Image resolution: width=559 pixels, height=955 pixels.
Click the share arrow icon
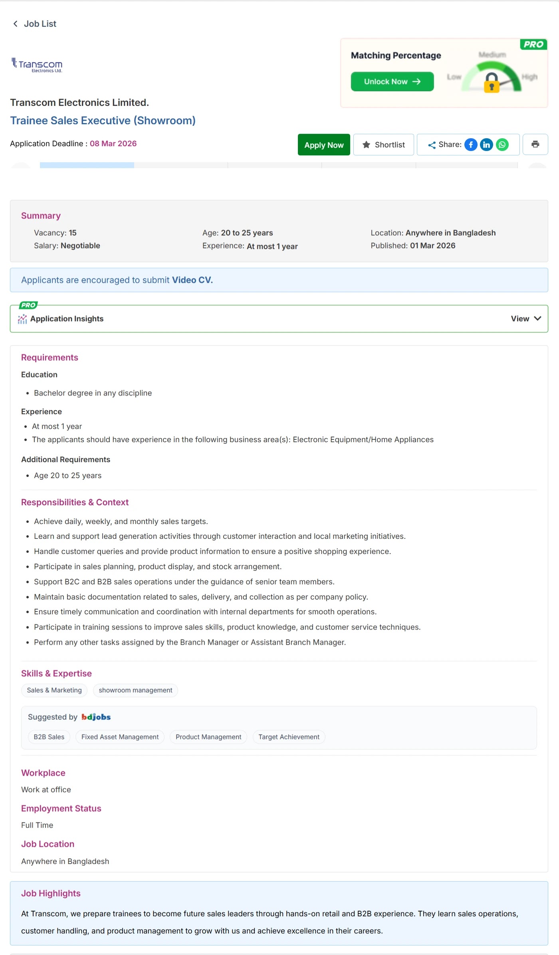point(432,145)
